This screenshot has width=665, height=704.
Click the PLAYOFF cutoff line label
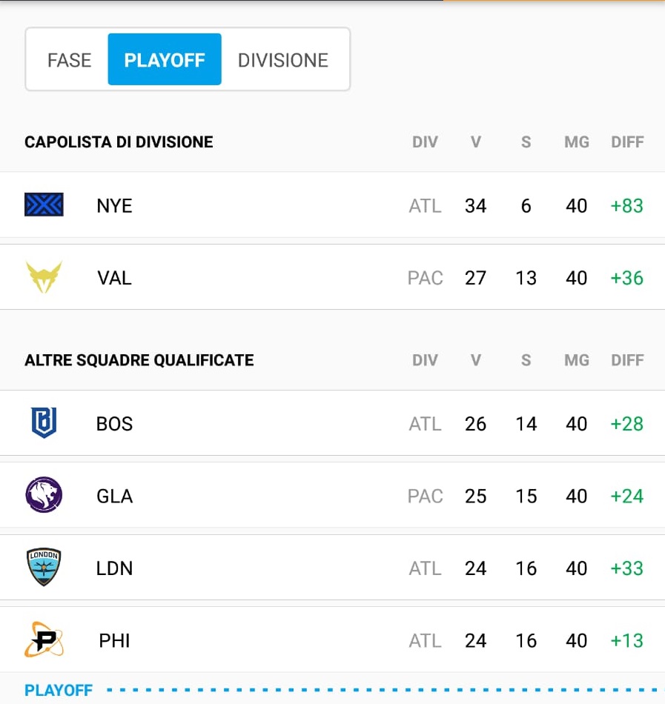tap(59, 691)
